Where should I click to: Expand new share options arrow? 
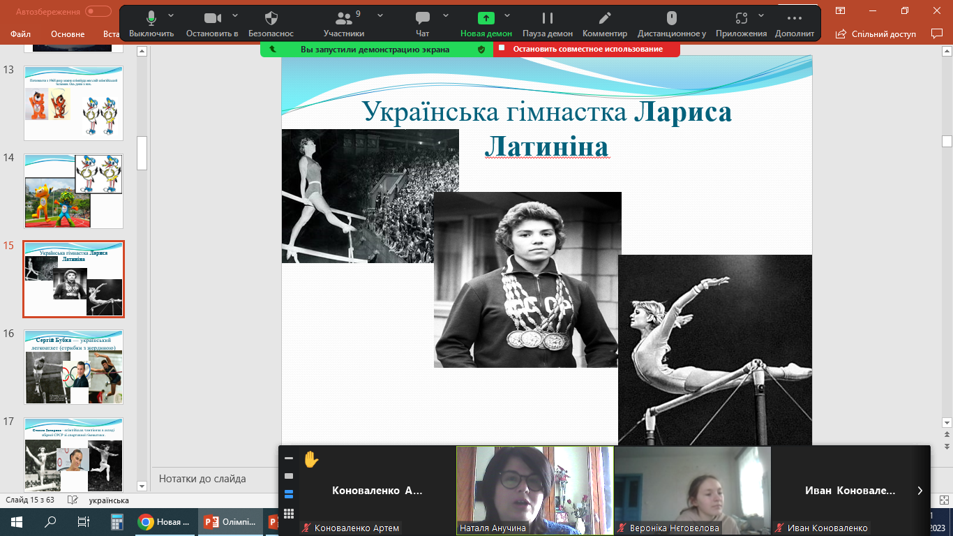(x=507, y=15)
